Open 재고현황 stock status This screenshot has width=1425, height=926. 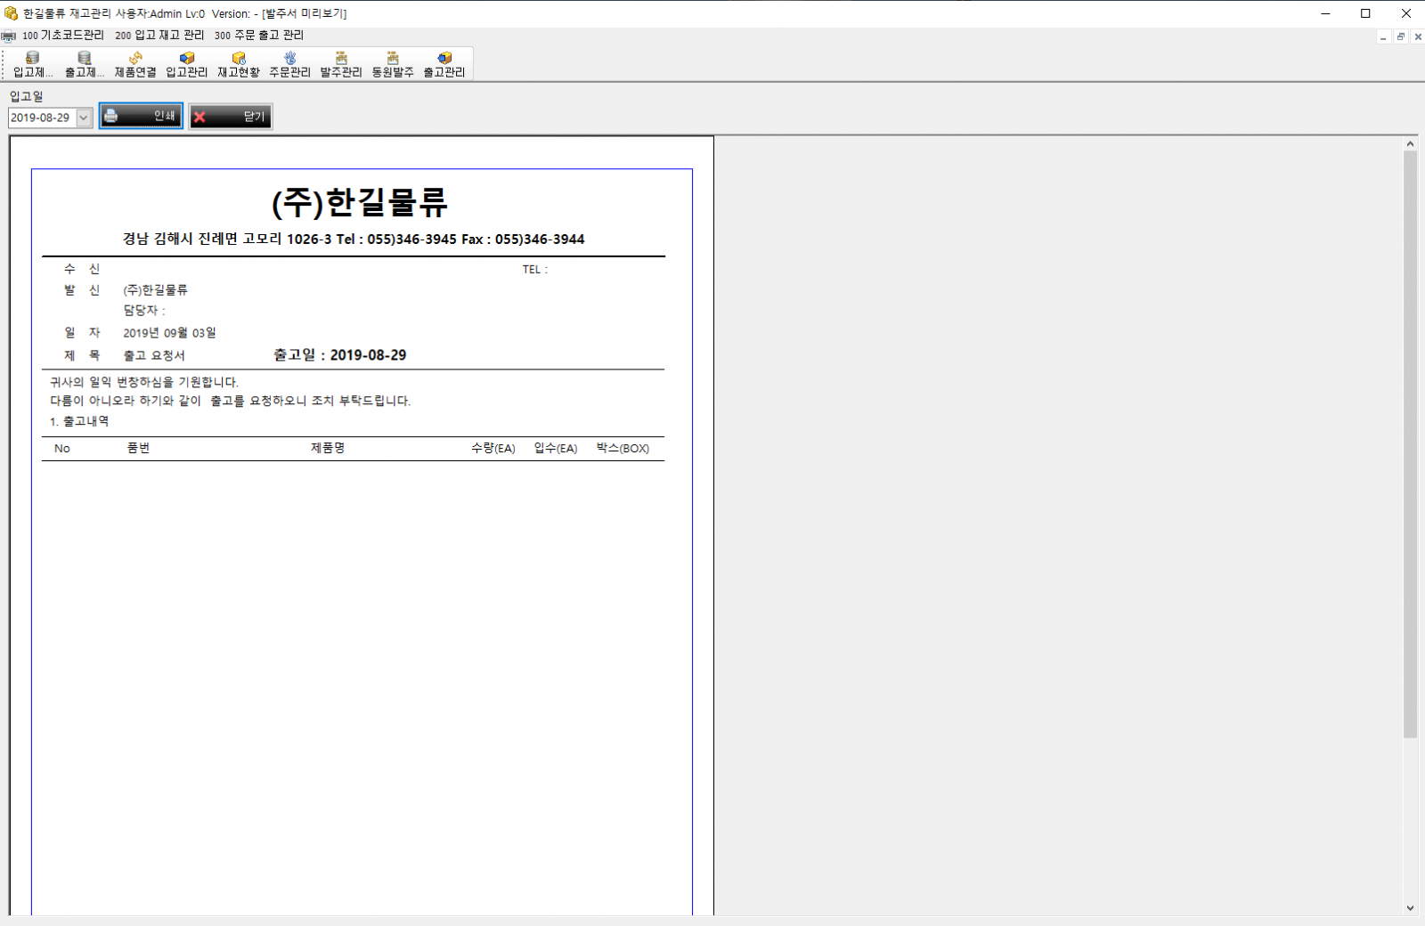point(239,64)
